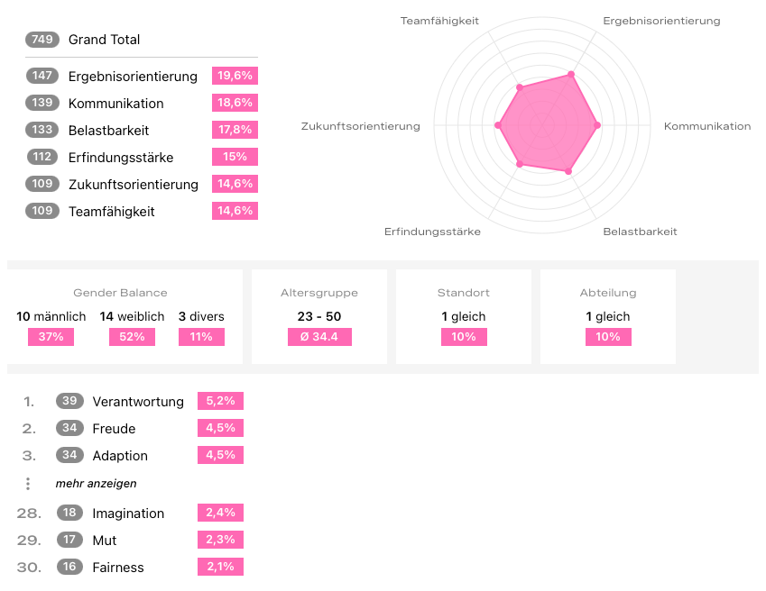Click the 19,6% pink percentage tag
Image resolution: width=766 pixels, height=591 pixels.
235,76
